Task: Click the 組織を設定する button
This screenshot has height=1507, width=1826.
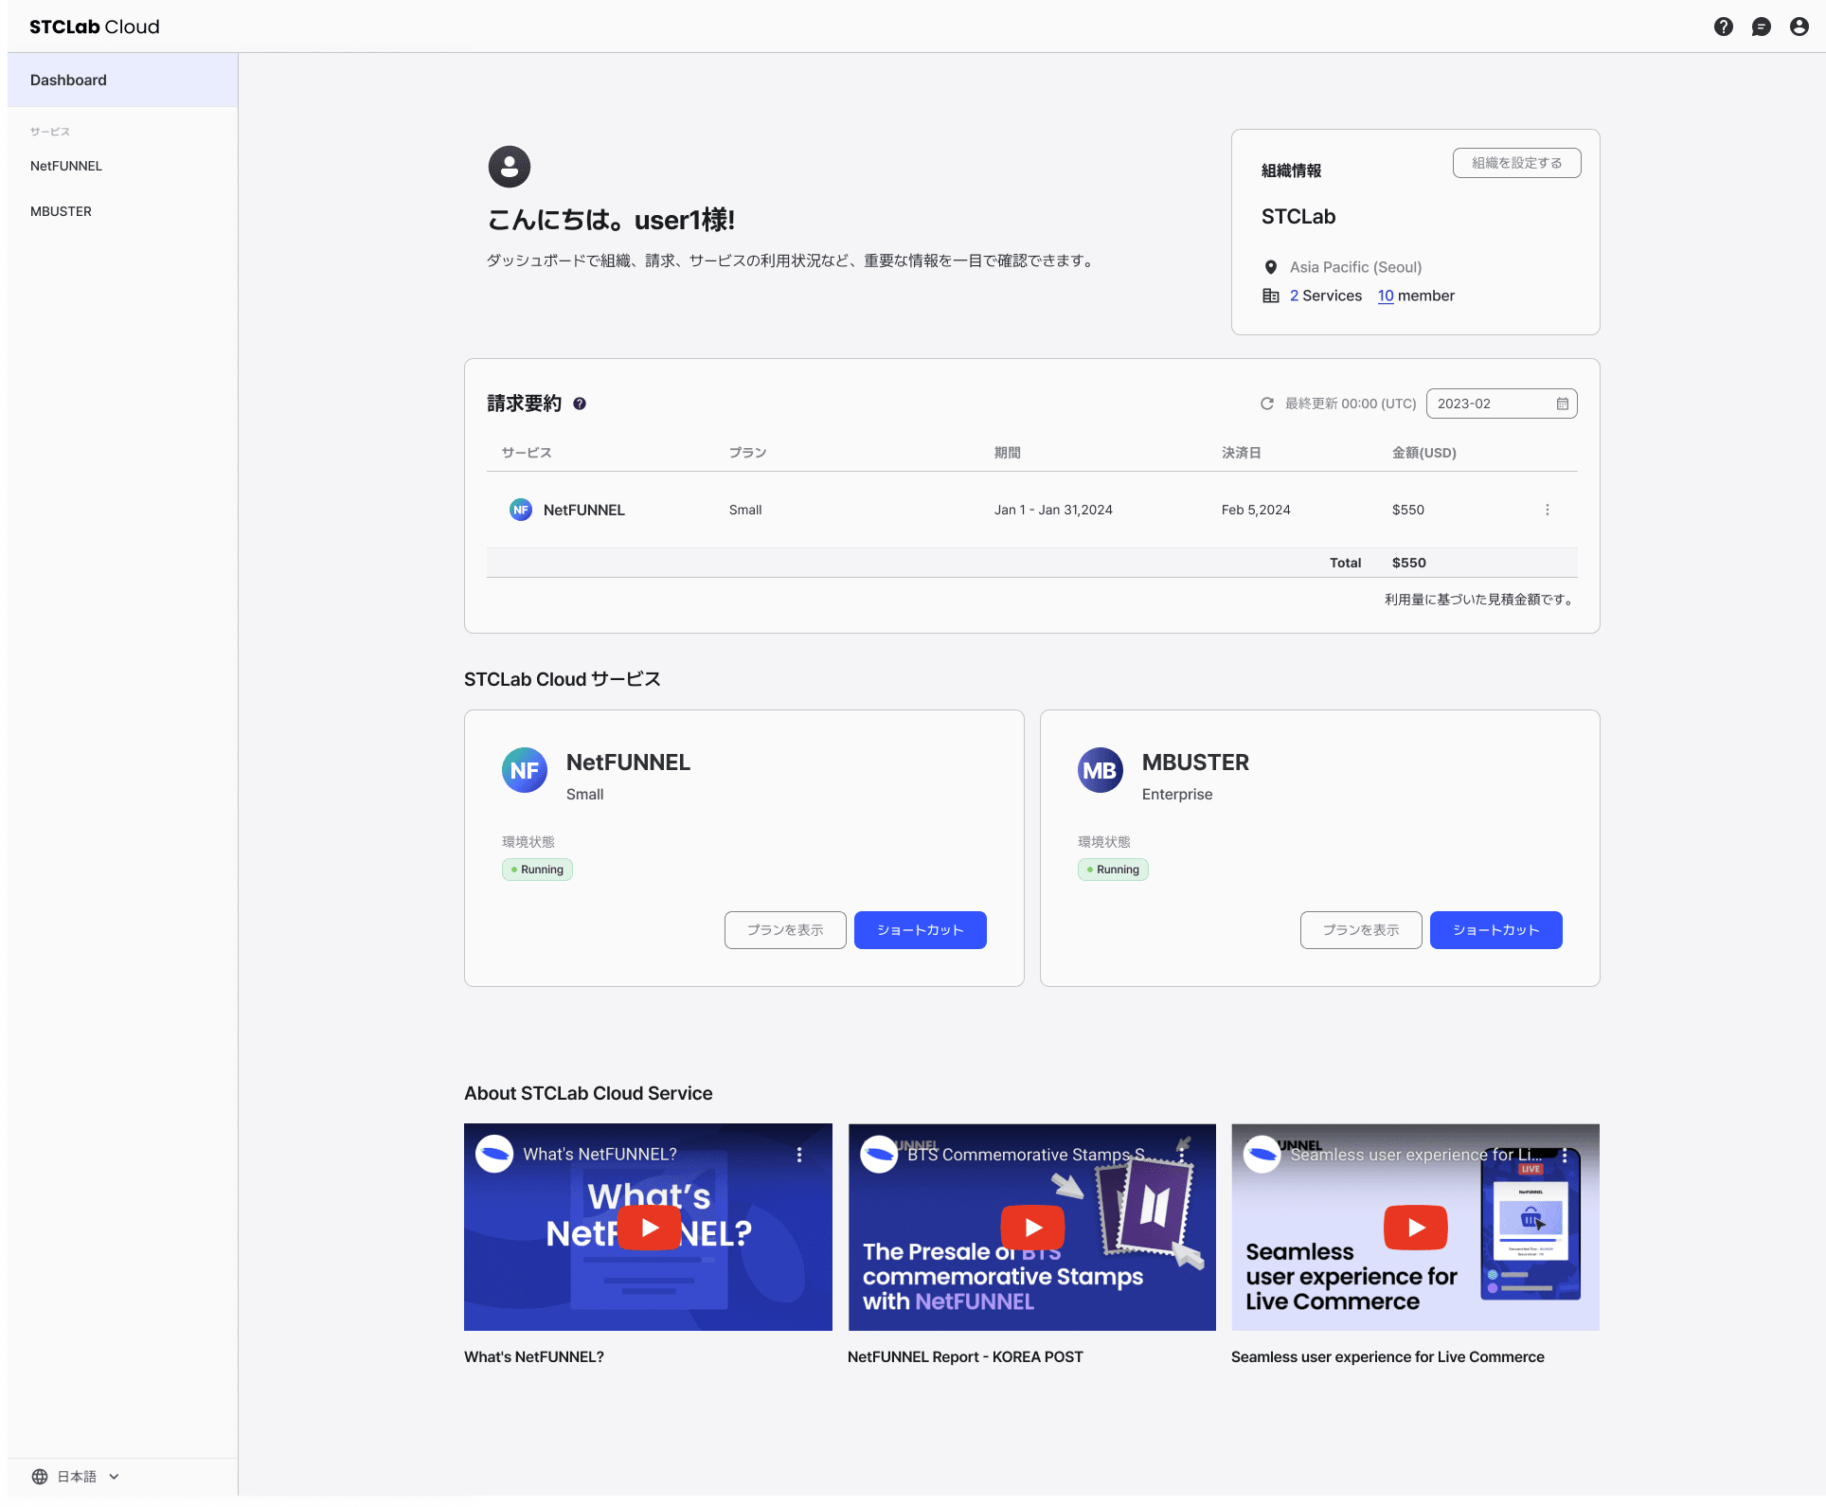Action: click(x=1513, y=162)
